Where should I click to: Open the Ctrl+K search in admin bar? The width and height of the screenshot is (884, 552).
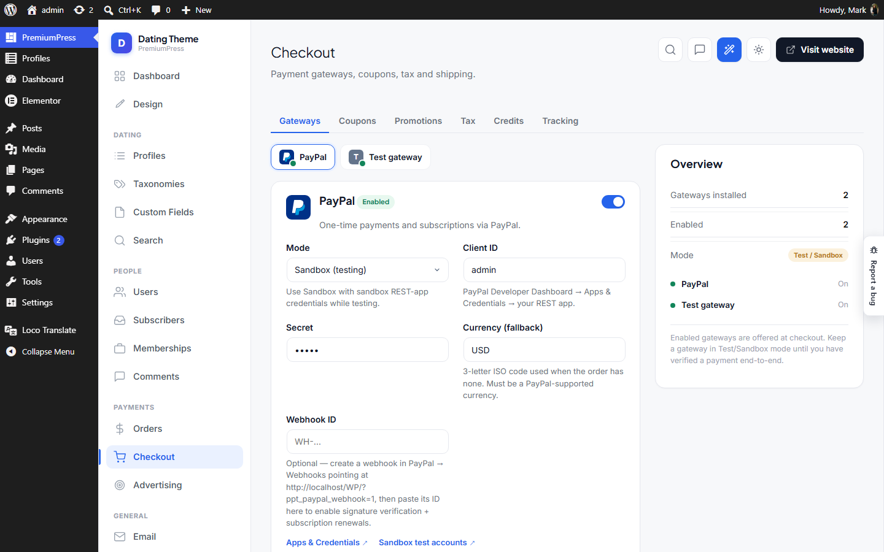point(123,10)
